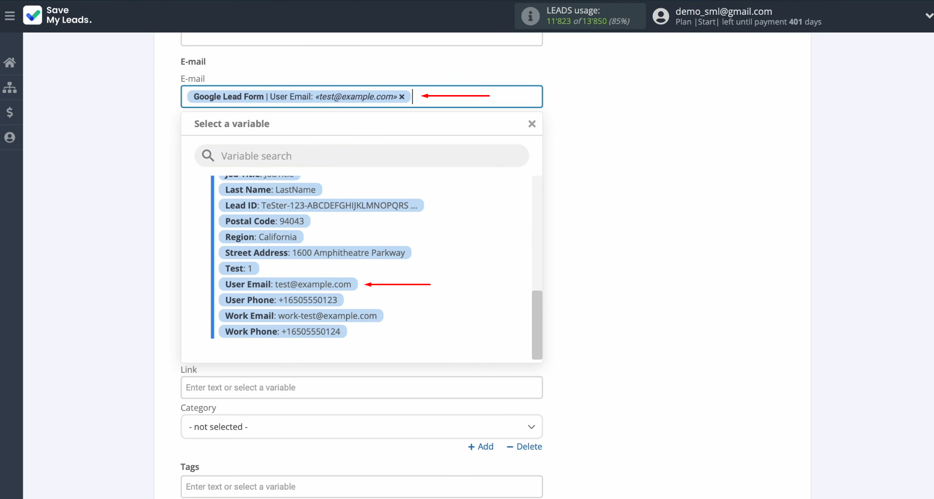
Task: Select the Postal Code variable
Action: 264,221
